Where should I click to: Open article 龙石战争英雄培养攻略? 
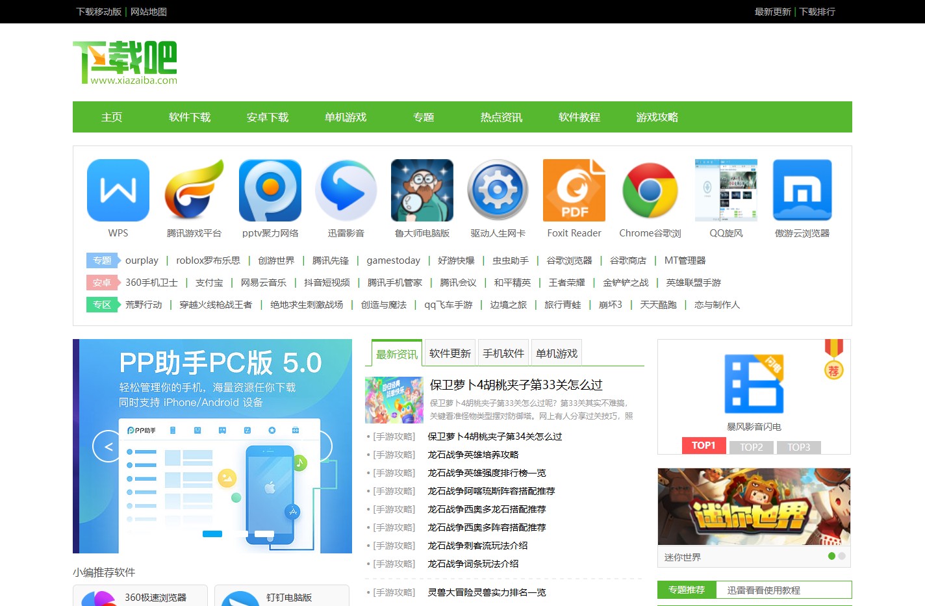point(473,455)
